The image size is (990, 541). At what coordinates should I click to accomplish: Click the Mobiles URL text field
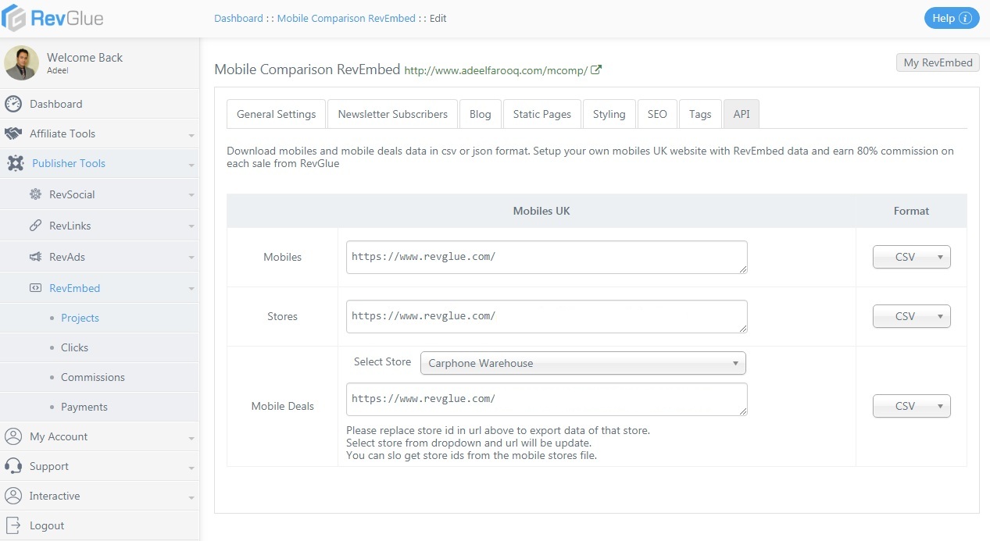[546, 257]
